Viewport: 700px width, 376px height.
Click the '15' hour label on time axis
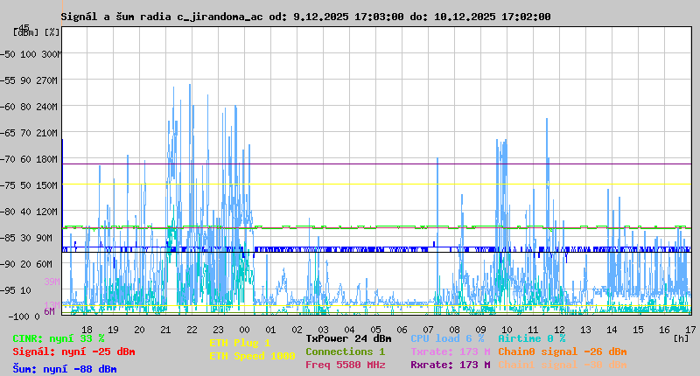tap(639, 330)
